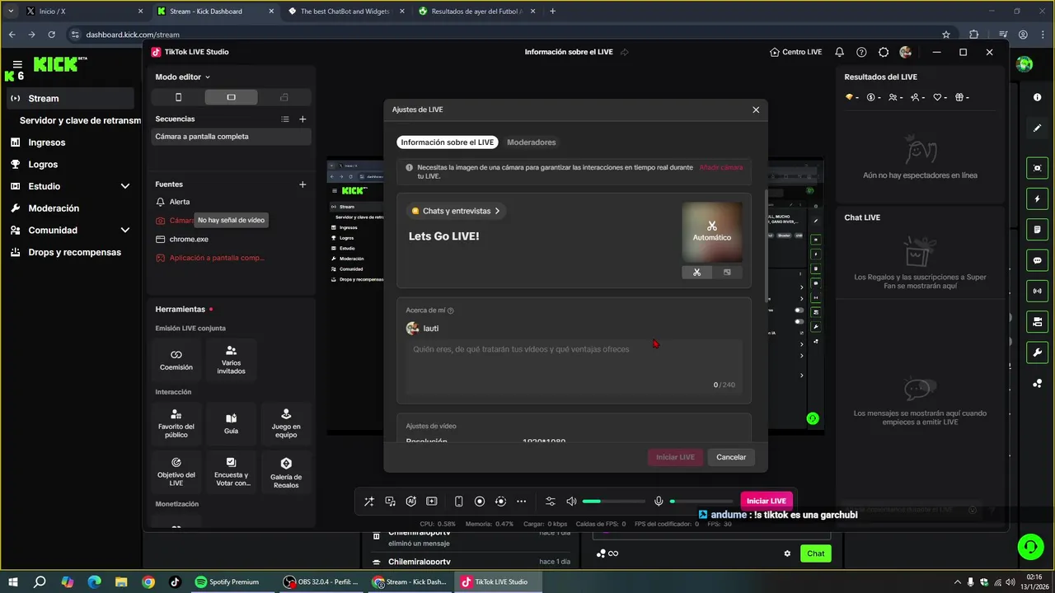
Task: Click the pink Iniciar LIVE button in toolbar
Action: (x=767, y=501)
